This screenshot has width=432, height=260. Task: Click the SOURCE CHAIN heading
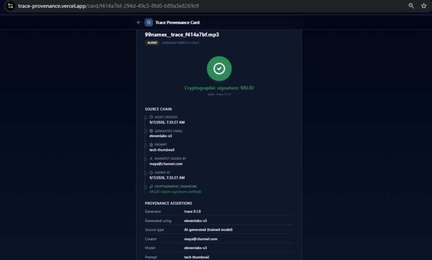[158, 109]
